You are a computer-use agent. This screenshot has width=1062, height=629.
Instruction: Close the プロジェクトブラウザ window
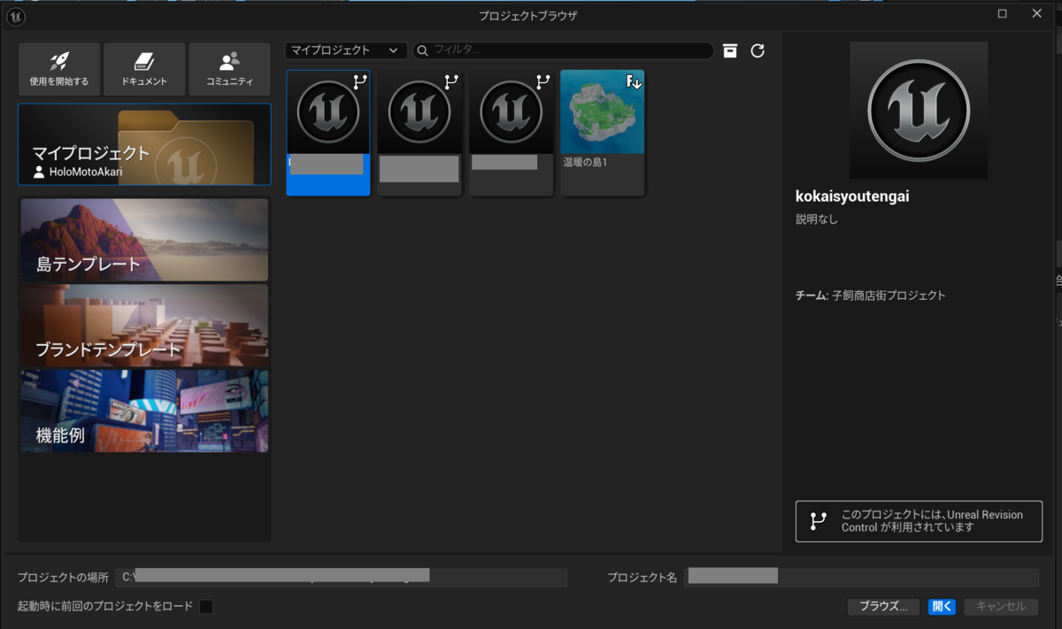1037,13
